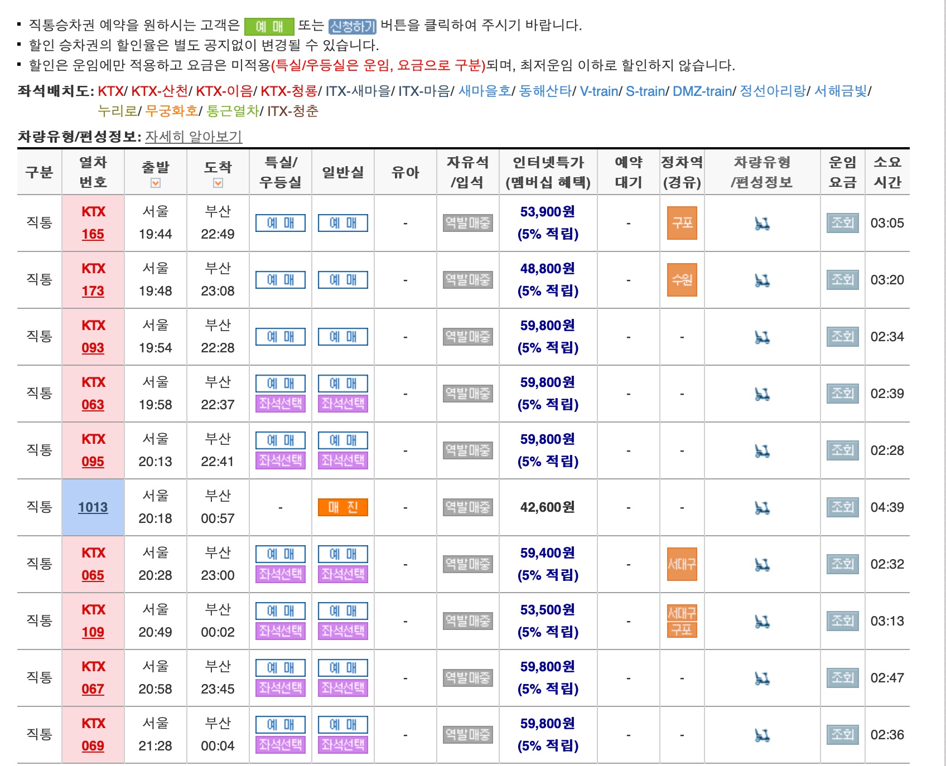This screenshot has height=766, width=946.
Task: Click 자세히 알아보기 link
Action: 194,137
